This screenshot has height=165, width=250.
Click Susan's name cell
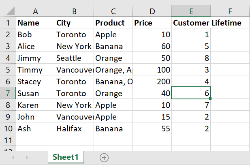tap(35, 93)
